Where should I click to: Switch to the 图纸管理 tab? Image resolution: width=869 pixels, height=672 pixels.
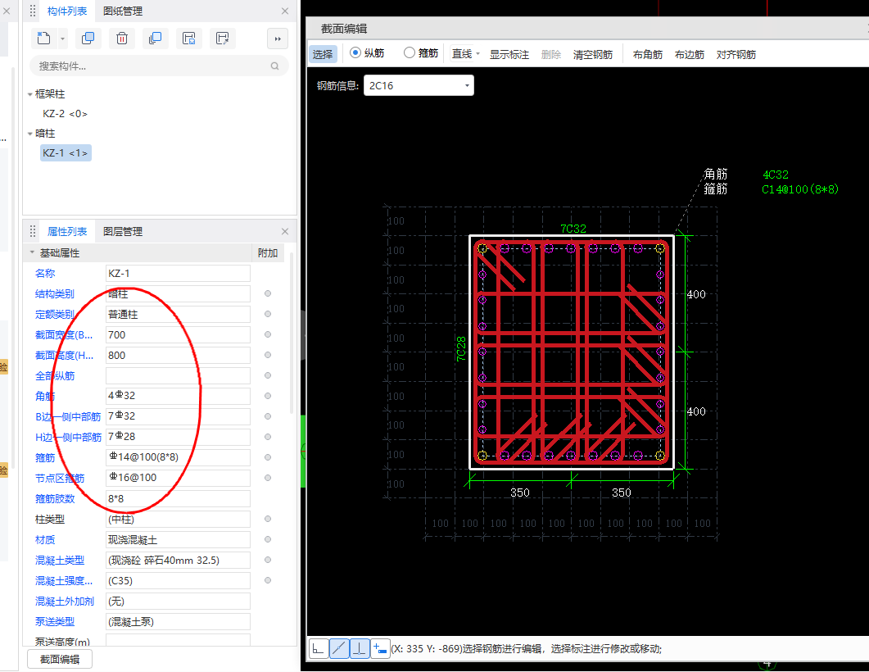click(x=123, y=11)
